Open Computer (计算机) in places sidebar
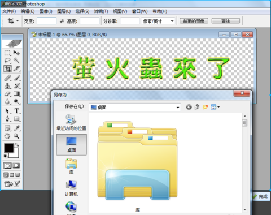This screenshot has width=271, height=215. click(x=71, y=188)
